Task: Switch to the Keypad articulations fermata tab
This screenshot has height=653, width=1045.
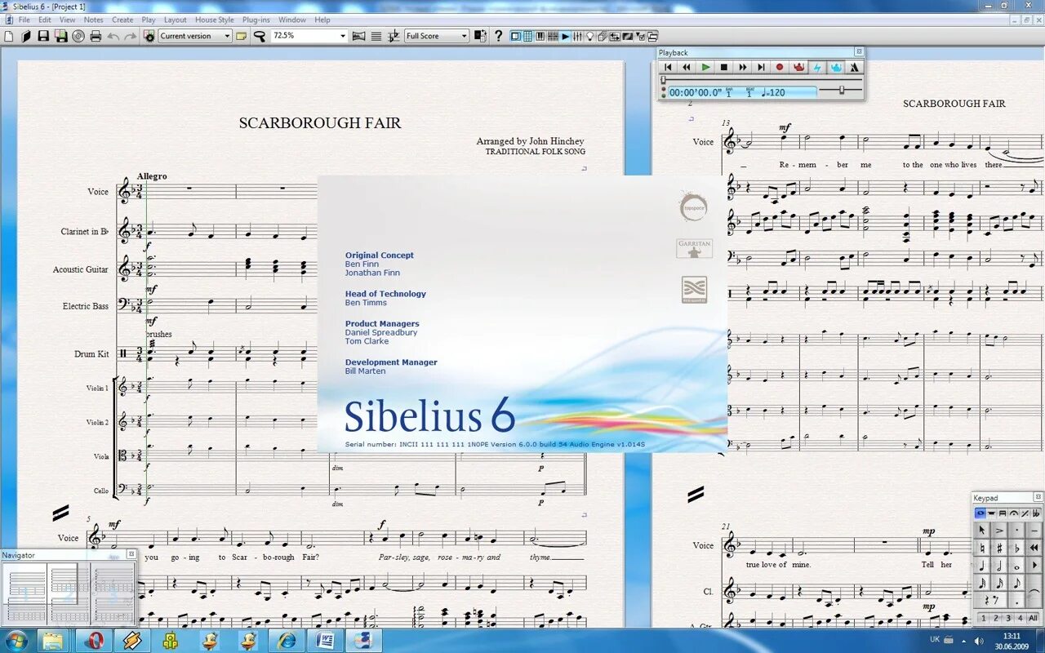Action: click(1013, 513)
